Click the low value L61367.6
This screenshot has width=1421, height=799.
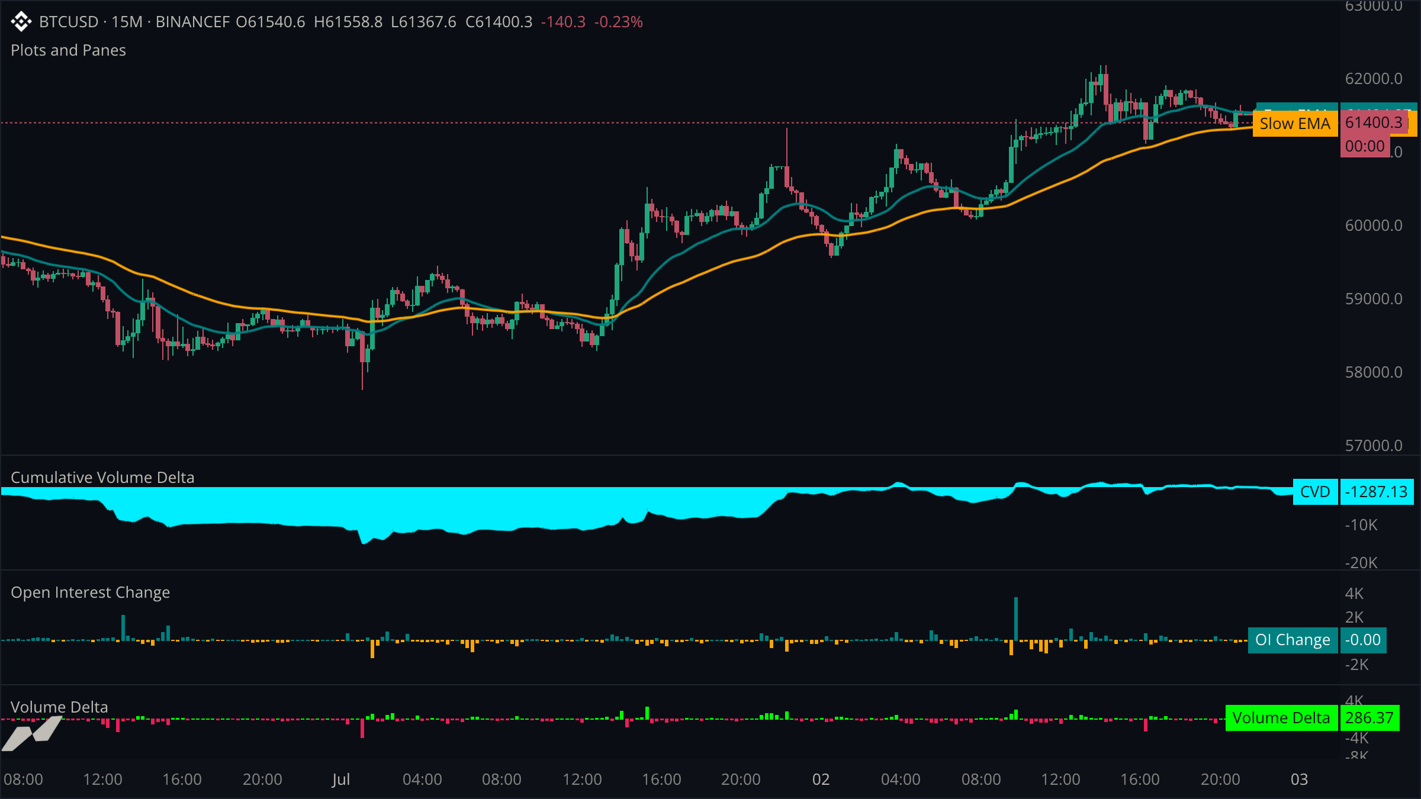pos(423,22)
